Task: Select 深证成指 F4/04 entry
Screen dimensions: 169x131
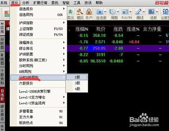Action: [x=38, y=34]
